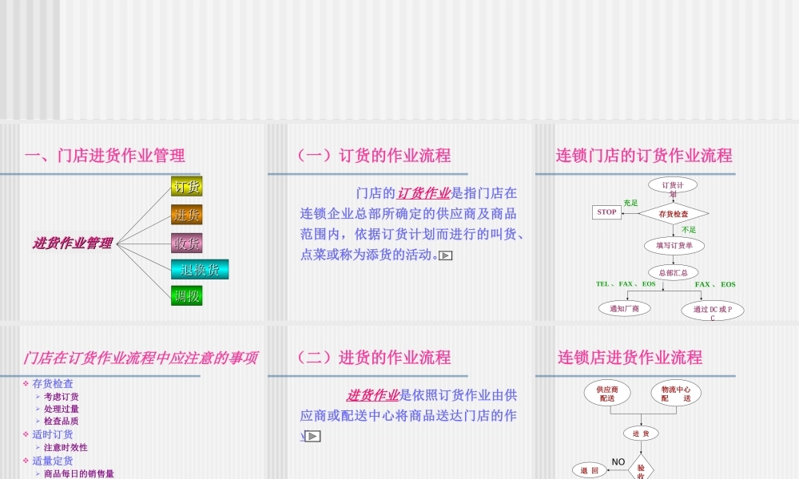Select the 考虑订货 sub-bullet

coord(62,397)
